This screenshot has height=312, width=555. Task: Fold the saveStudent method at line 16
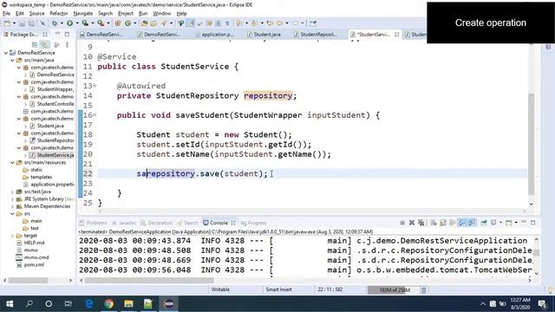tap(95, 114)
